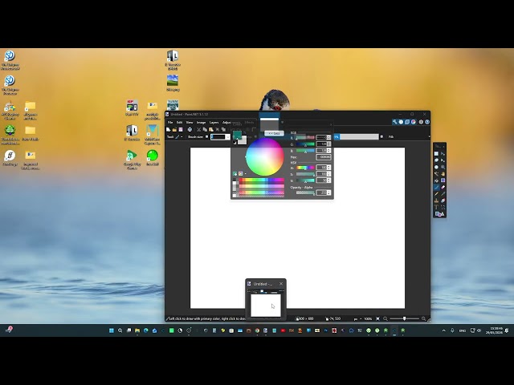
Task: Pick a color on the color wheel
Action: (265, 157)
